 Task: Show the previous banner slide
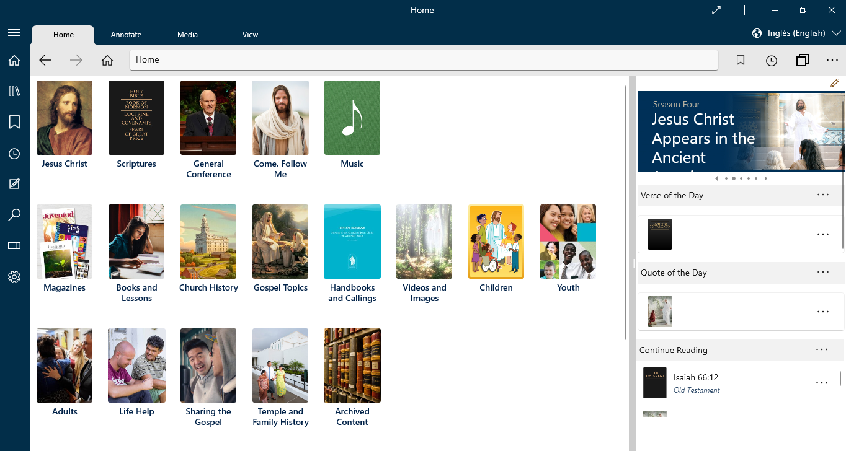(717, 178)
